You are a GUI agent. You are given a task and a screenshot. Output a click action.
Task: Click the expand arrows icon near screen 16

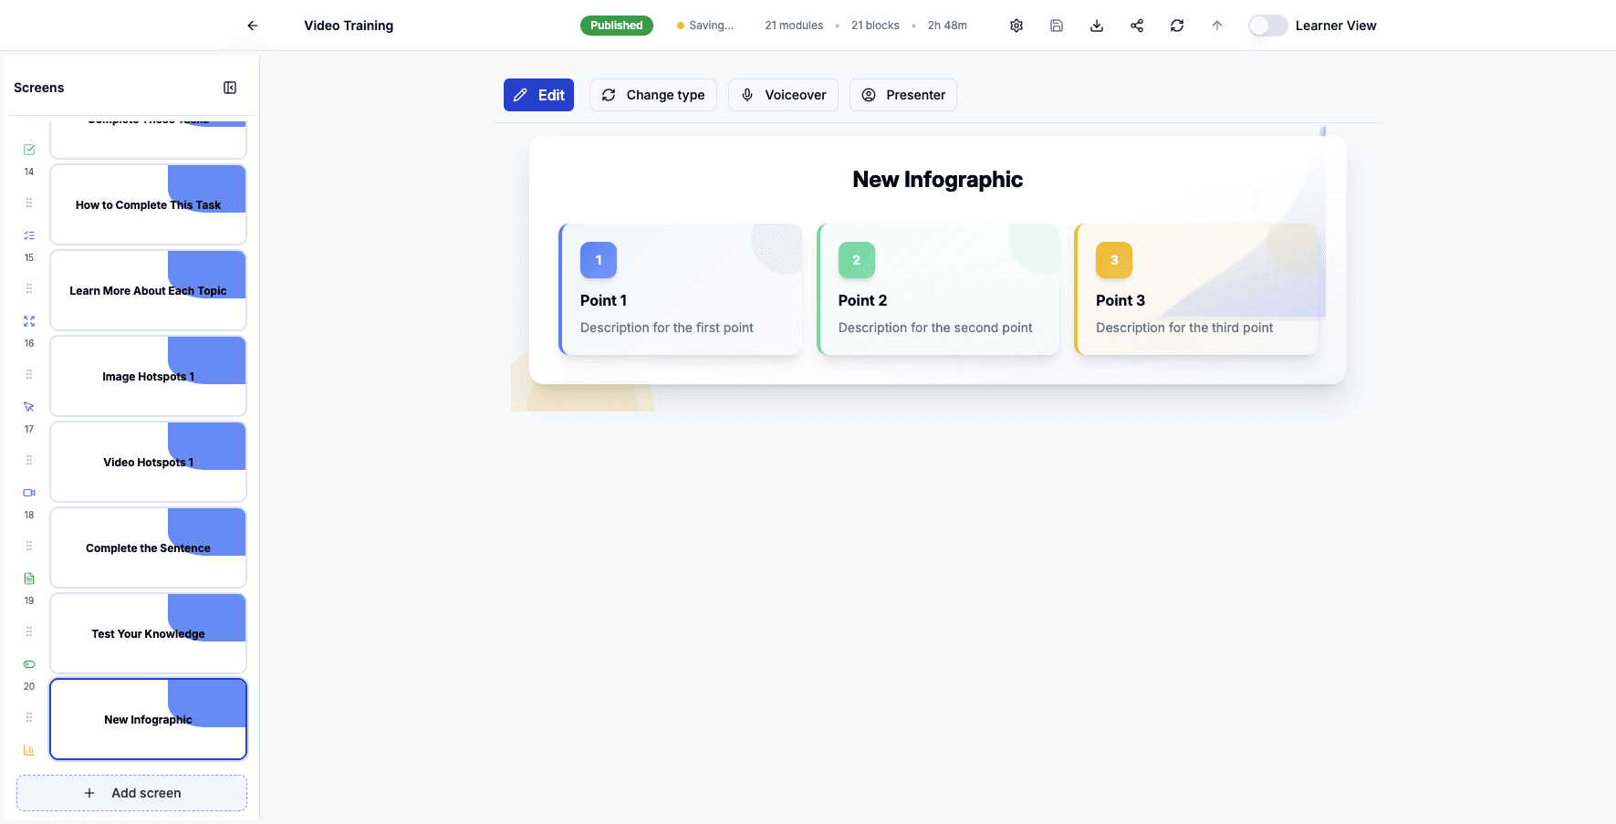pyautogui.click(x=28, y=321)
